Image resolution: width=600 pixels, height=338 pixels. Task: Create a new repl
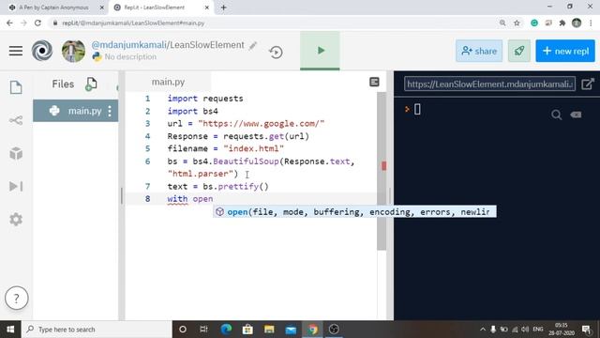point(565,51)
